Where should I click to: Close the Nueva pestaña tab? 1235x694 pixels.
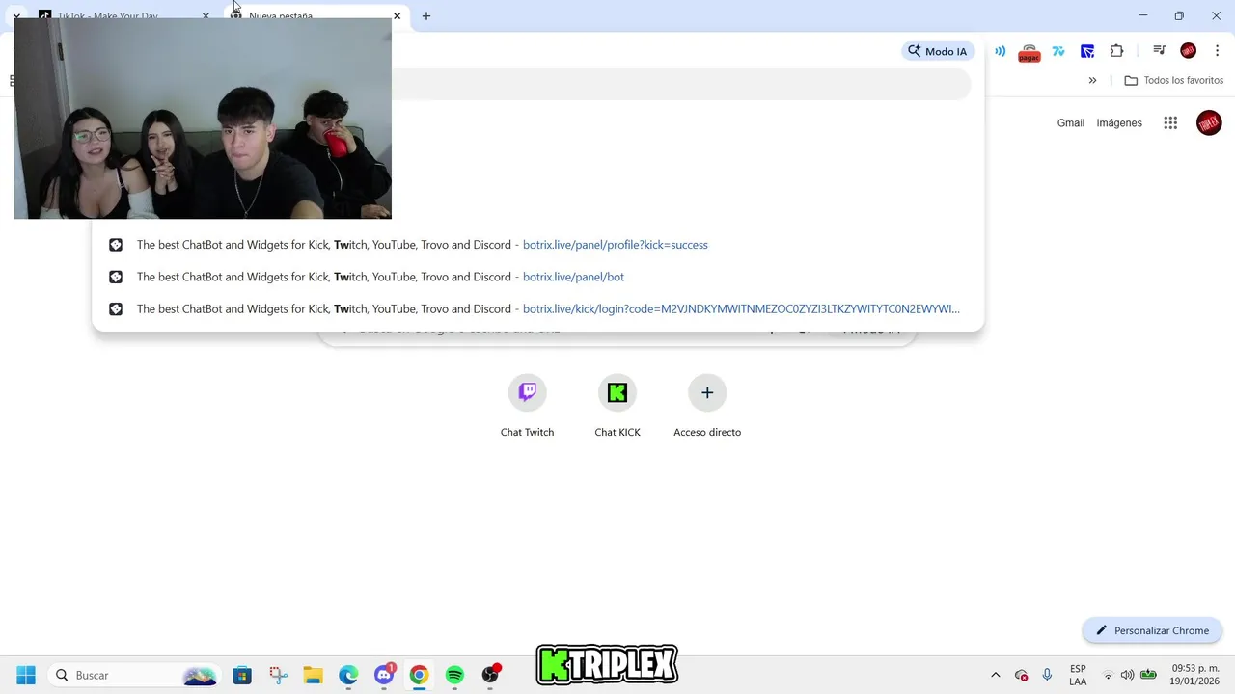pyautogui.click(x=397, y=16)
